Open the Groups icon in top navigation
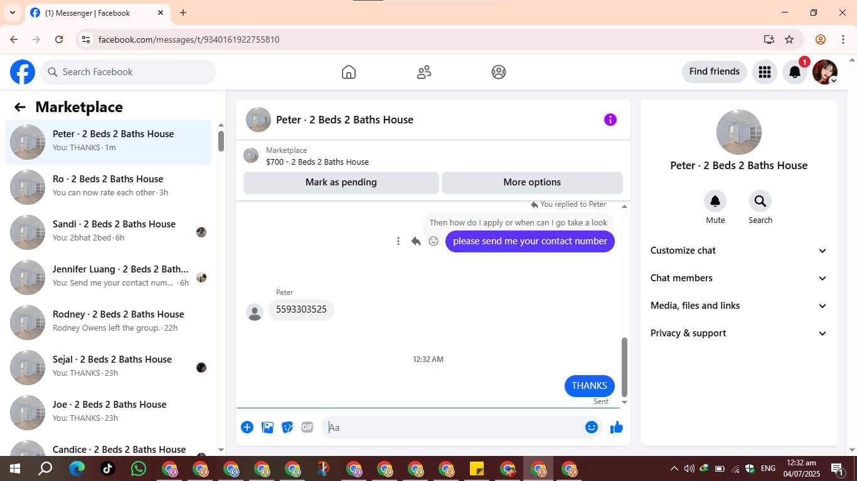Image resolution: width=857 pixels, height=481 pixels. 499,72
